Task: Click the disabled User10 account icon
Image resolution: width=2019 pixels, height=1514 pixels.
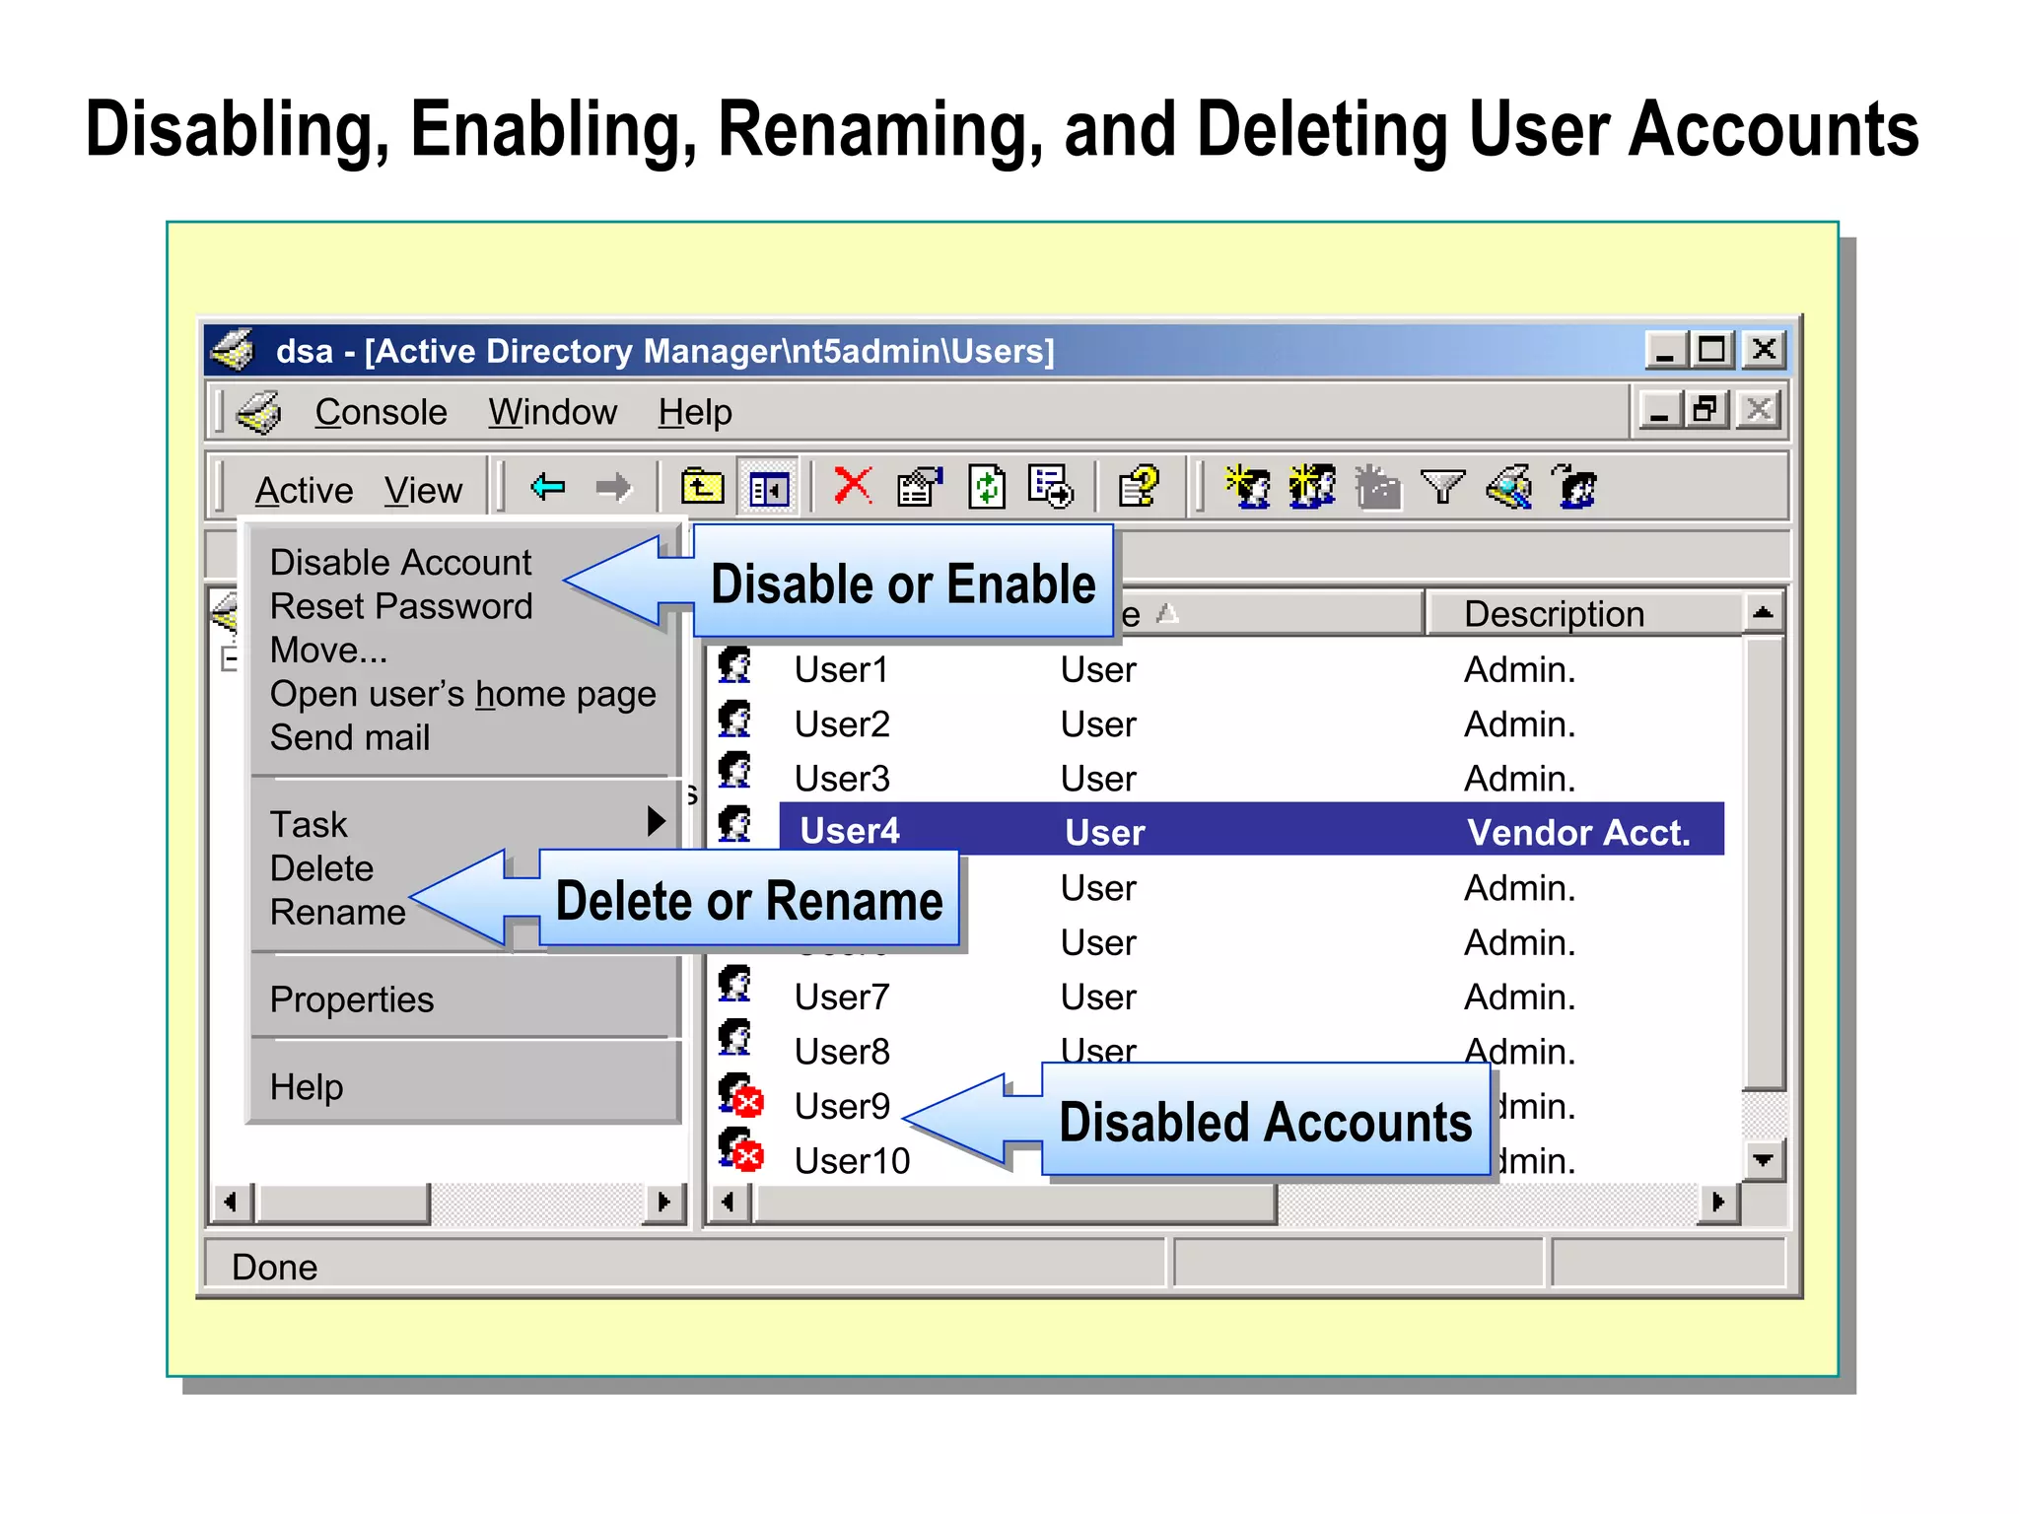Action: tap(740, 1150)
